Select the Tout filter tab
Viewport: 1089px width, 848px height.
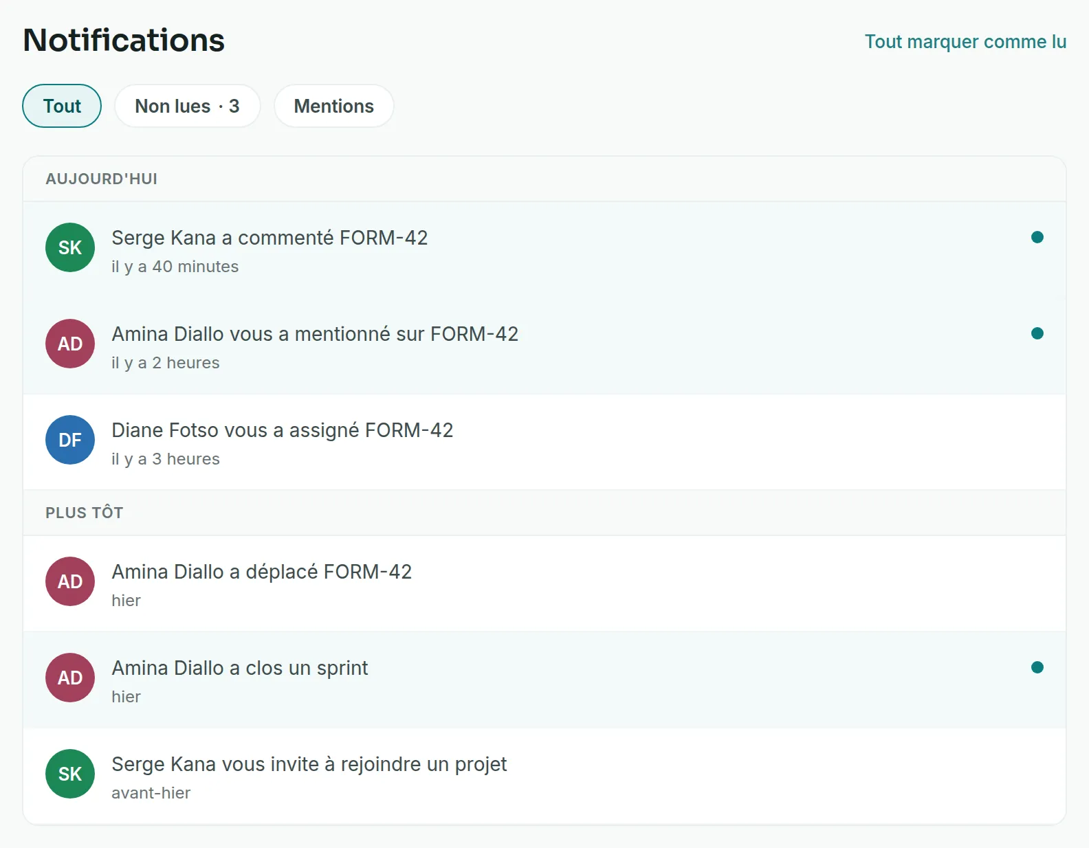[62, 106]
